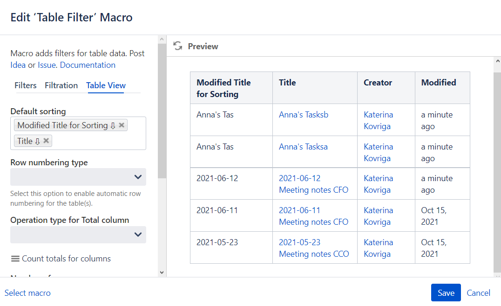The image size is (501, 306).
Task: Click the Issue link
Action: click(47, 65)
